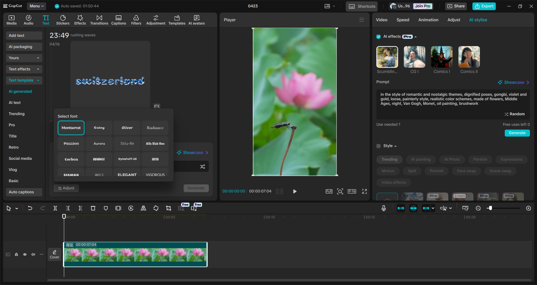537x285 pixels.
Task: Select the Audio panel icon
Action: (28, 20)
